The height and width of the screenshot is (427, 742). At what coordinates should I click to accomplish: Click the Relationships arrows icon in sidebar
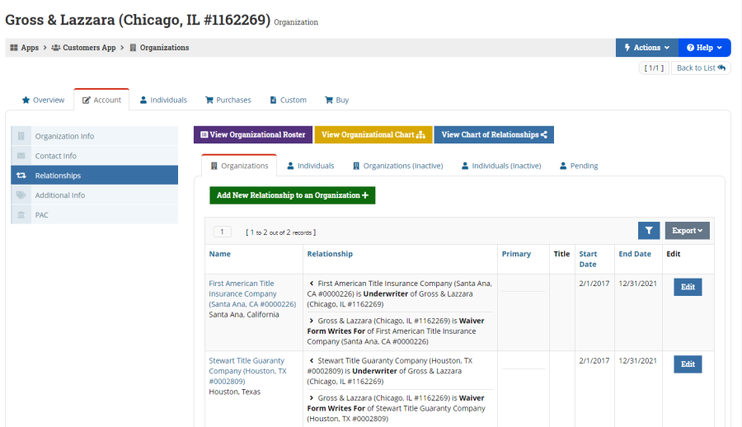point(21,176)
